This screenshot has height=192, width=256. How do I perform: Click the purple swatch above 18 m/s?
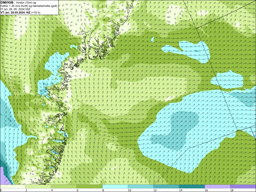243,186
